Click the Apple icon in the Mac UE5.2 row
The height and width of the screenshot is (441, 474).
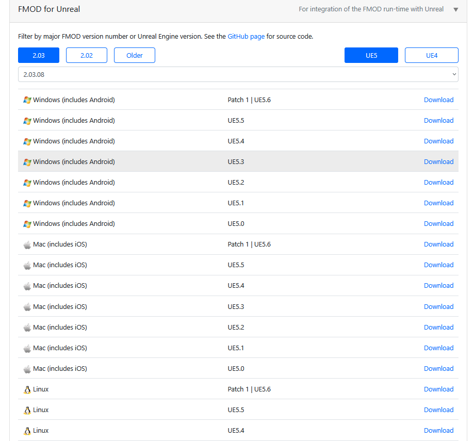coord(27,328)
